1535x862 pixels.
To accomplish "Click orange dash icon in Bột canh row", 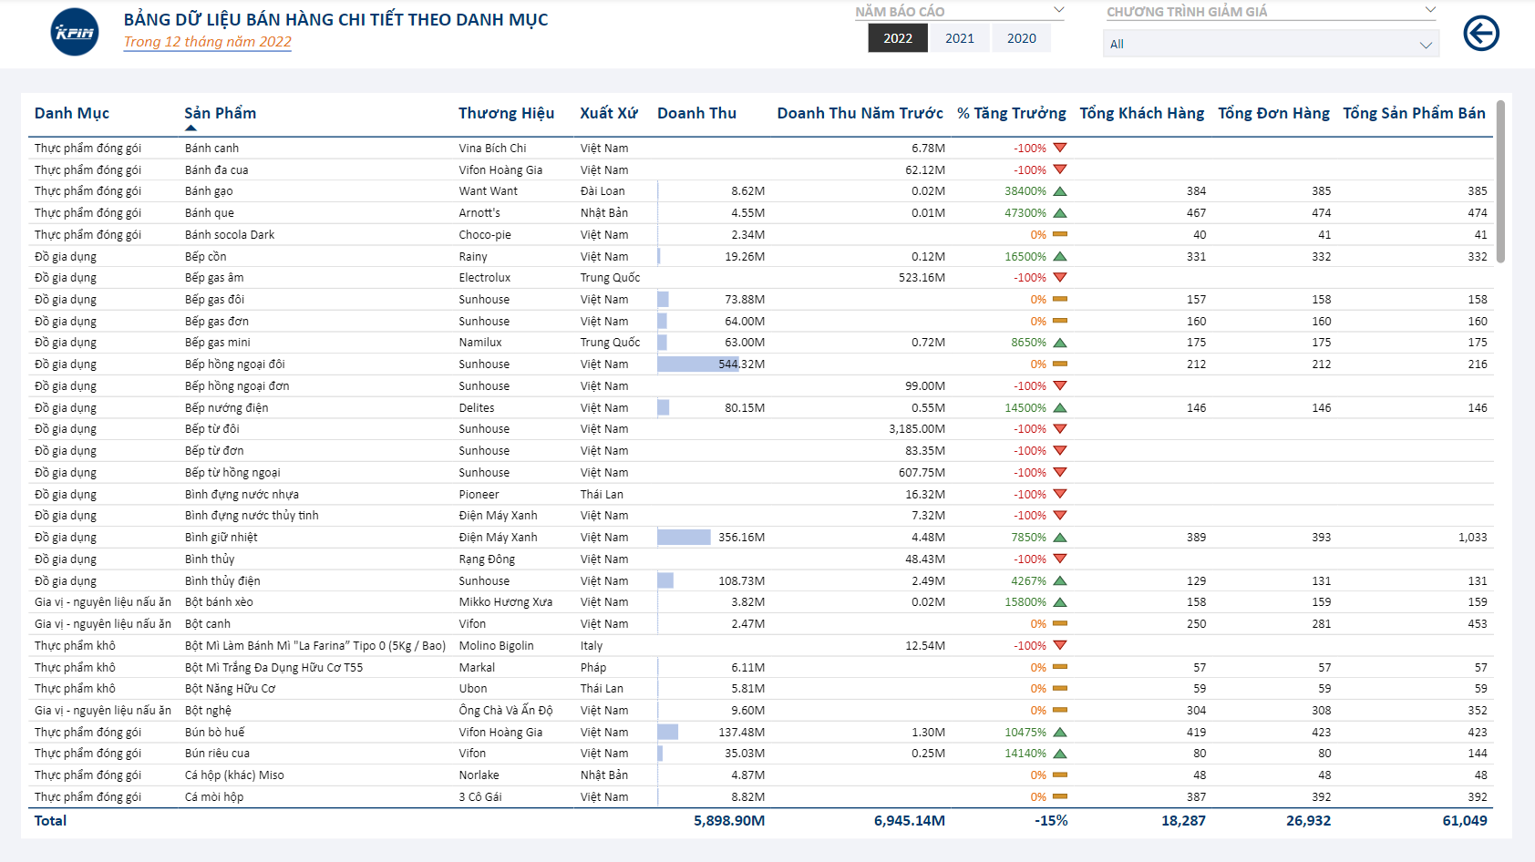I will pyautogui.click(x=1060, y=623).
